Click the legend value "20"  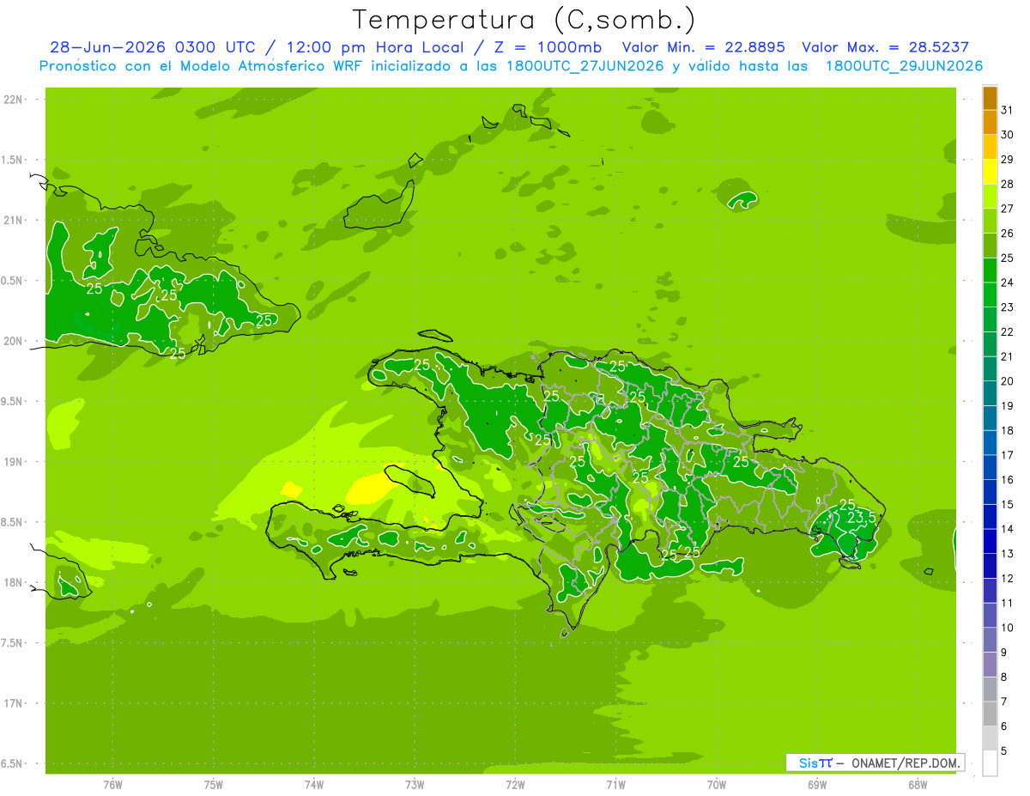tap(1008, 381)
